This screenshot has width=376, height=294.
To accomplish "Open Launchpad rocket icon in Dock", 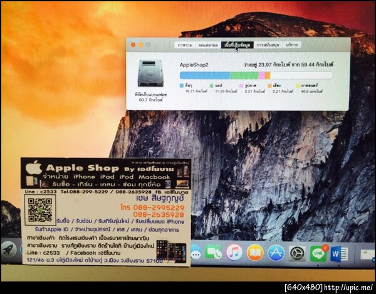I will pyautogui.click(x=9, y=249).
